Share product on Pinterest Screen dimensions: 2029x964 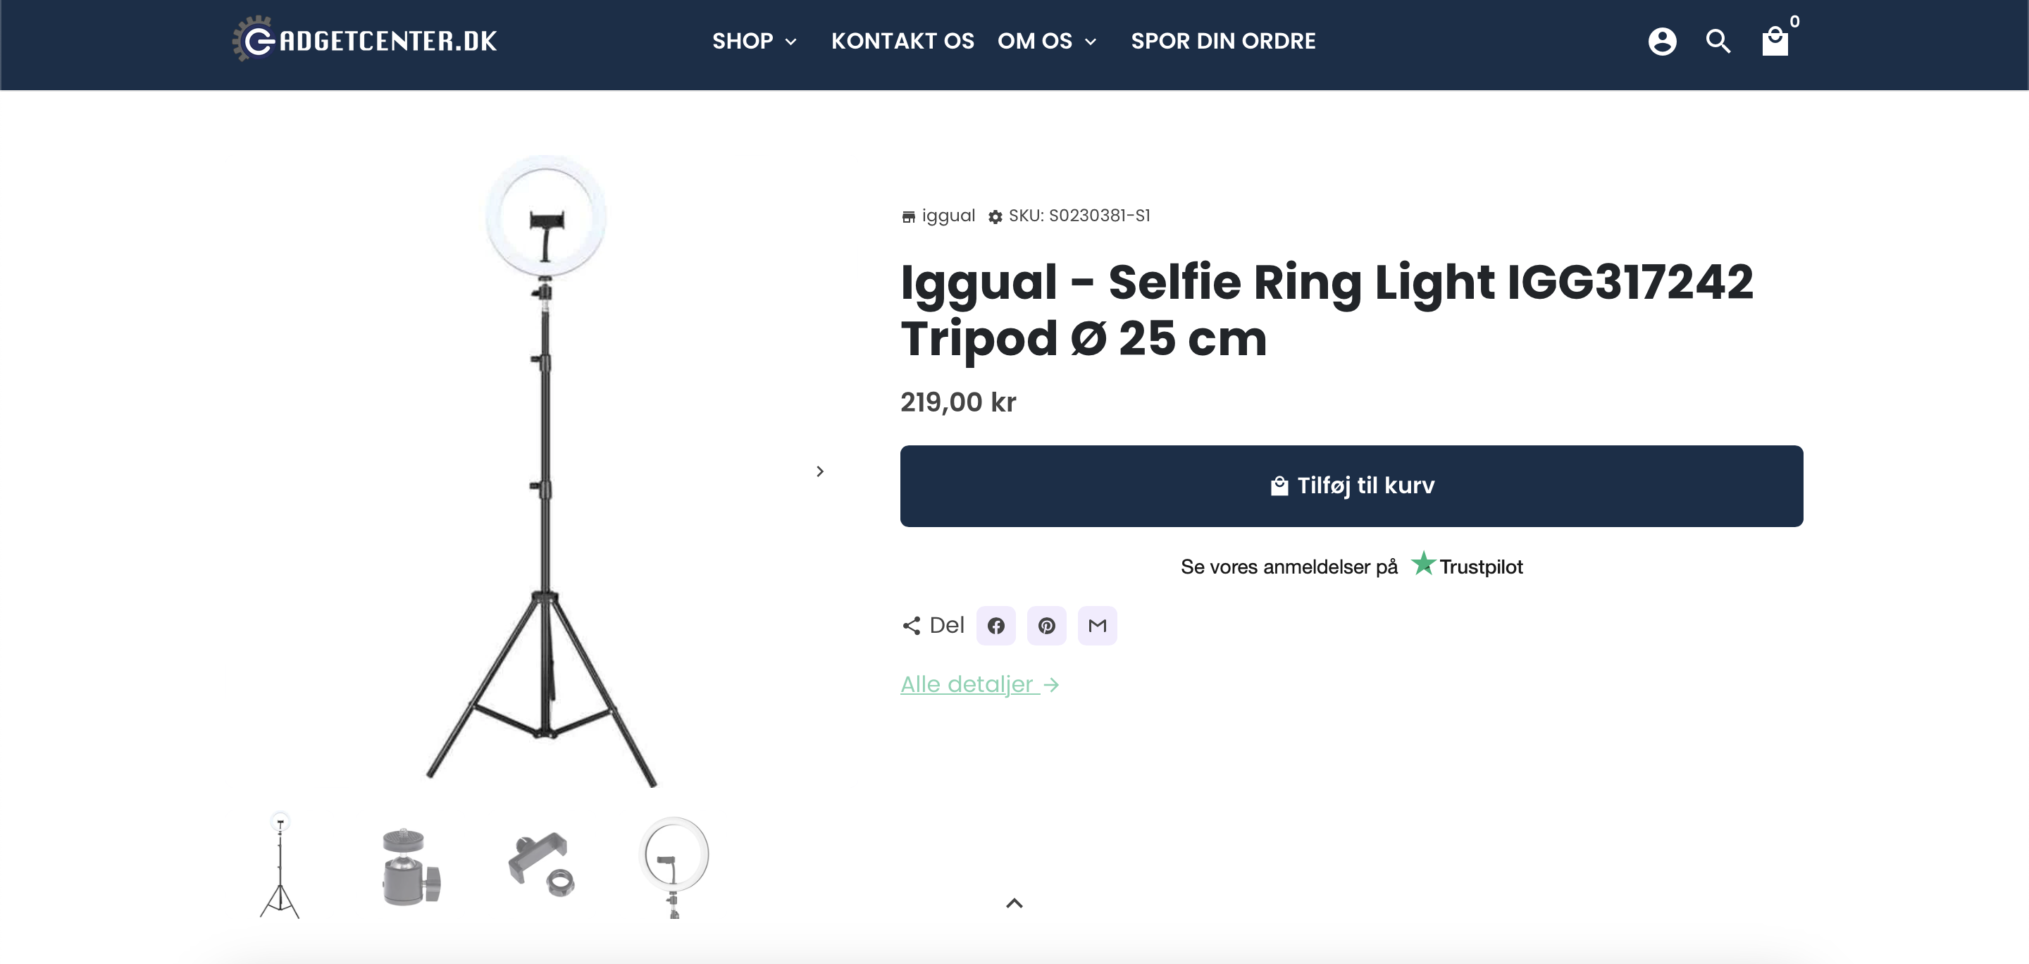click(1046, 625)
